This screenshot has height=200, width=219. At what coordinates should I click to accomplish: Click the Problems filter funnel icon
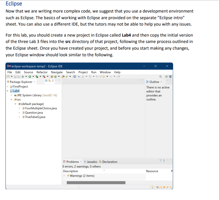(x=160, y=160)
